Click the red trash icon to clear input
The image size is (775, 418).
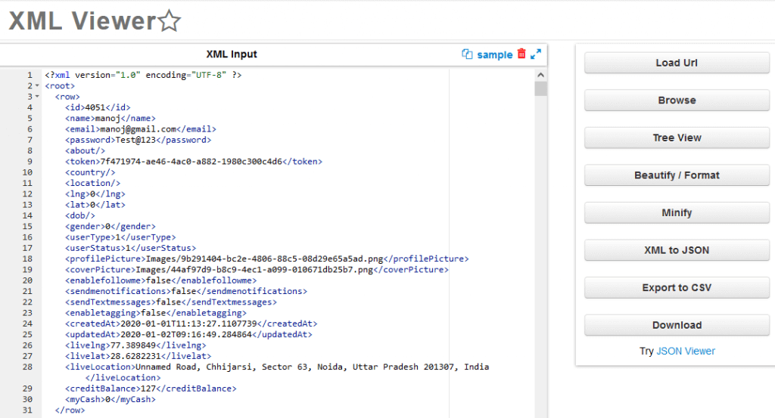pyautogui.click(x=521, y=54)
